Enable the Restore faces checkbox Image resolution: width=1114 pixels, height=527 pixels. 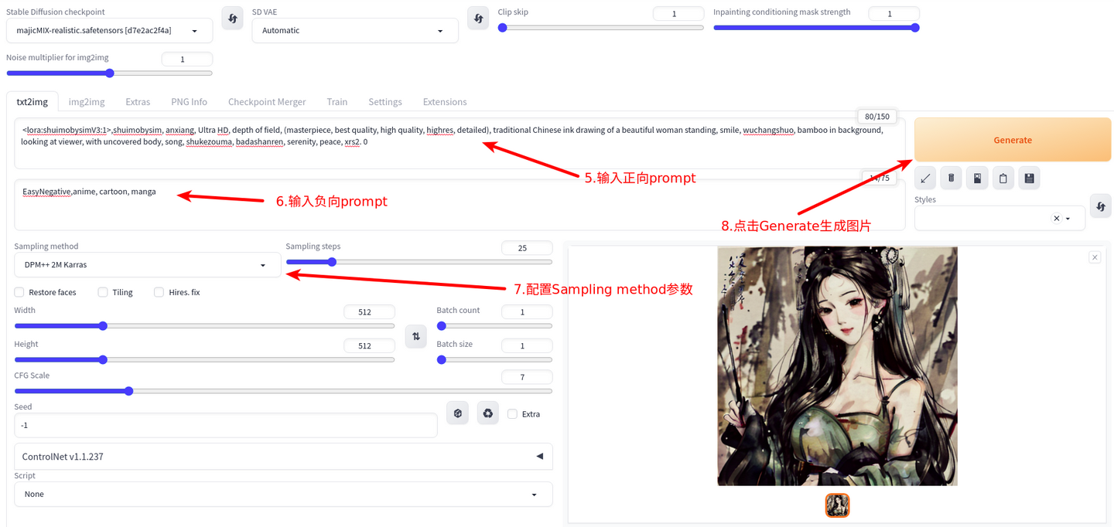[x=19, y=292]
